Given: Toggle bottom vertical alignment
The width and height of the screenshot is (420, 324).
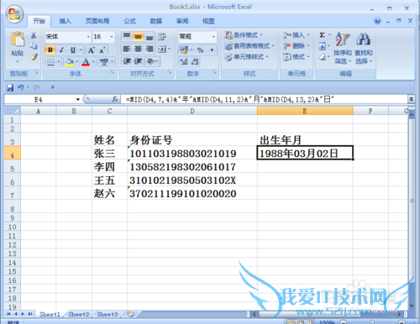Looking at the screenshot, I should click(x=150, y=36).
